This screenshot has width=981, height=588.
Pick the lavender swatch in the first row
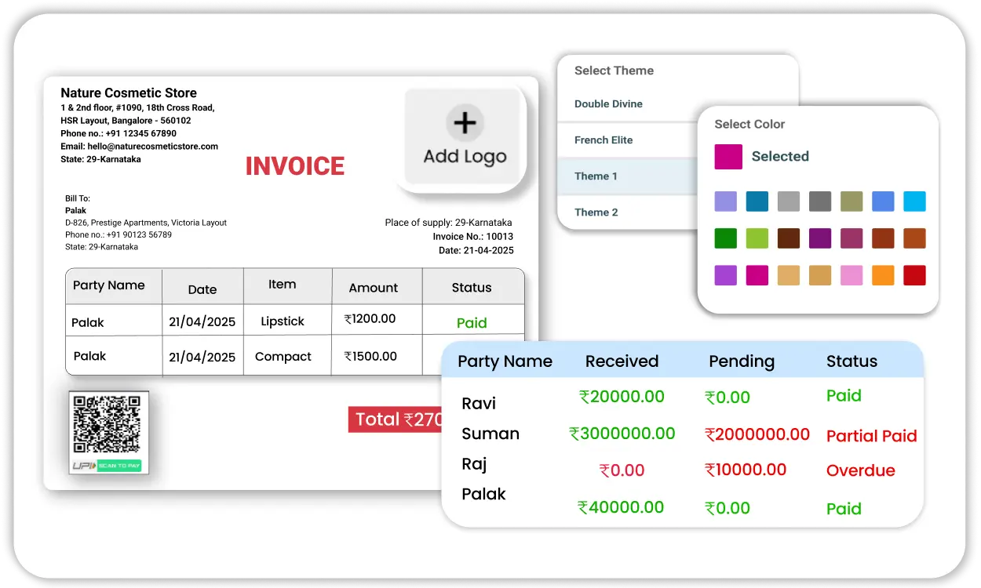click(725, 201)
